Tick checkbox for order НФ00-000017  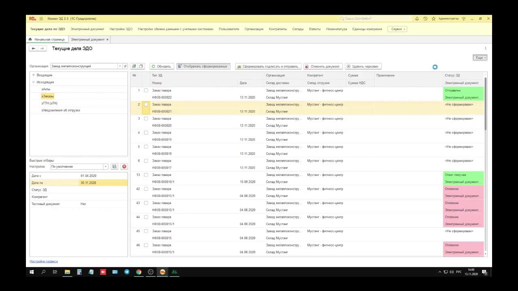[x=146, y=161]
